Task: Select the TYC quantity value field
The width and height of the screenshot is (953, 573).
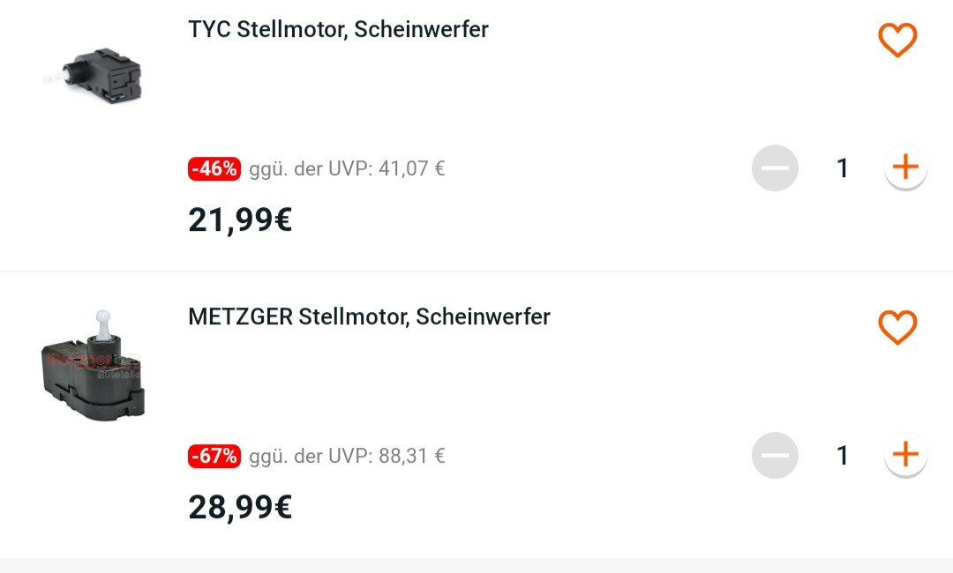Action: pos(842,167)
